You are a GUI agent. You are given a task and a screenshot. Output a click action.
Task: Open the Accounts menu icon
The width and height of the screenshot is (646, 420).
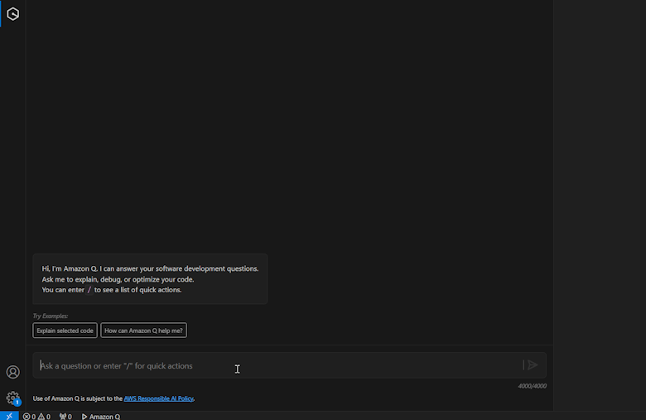[12, 372]
